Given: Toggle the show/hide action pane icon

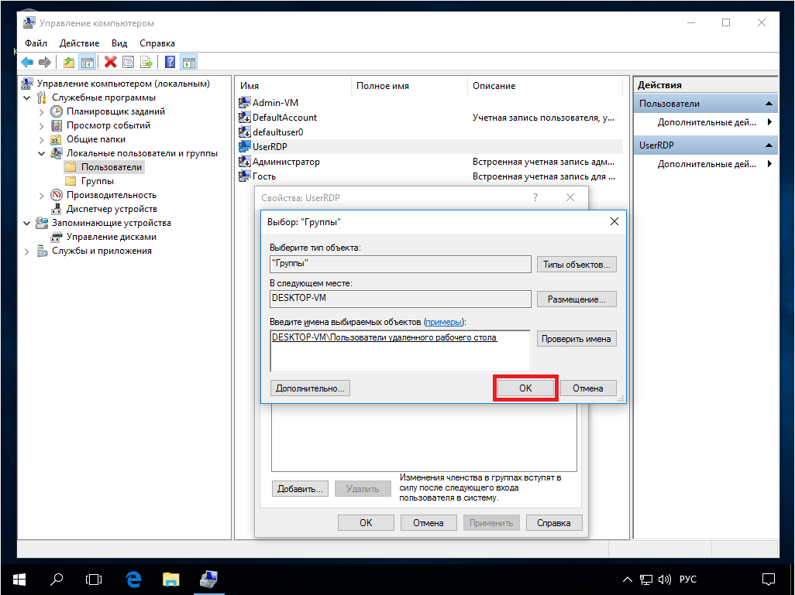Looking at the screenshot, I should [x=188, y=63].
